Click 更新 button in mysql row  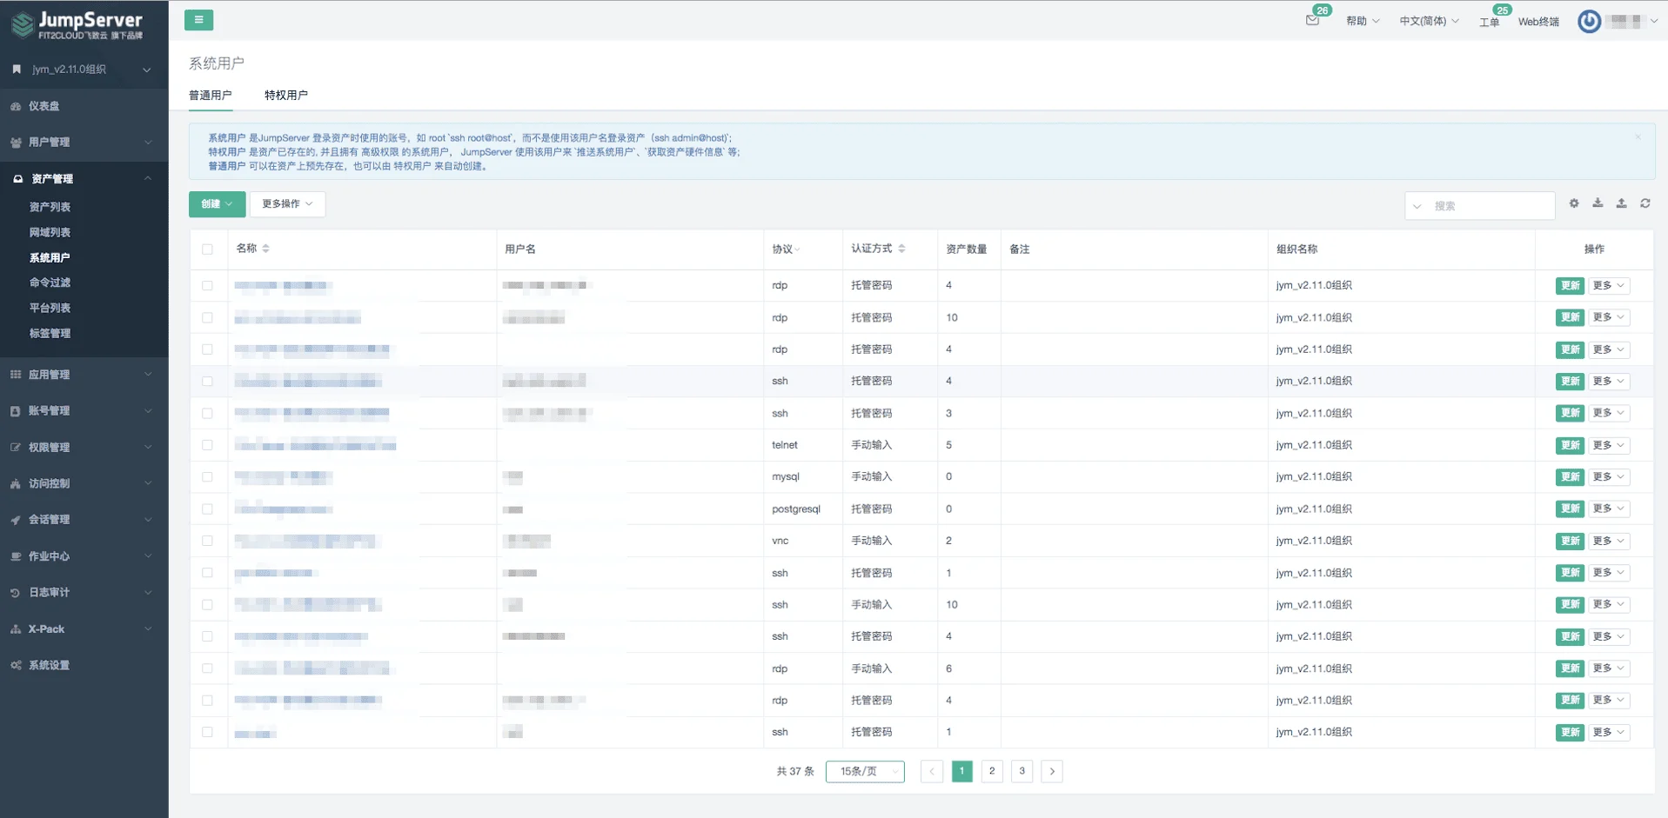click(x=1570, y=477)
